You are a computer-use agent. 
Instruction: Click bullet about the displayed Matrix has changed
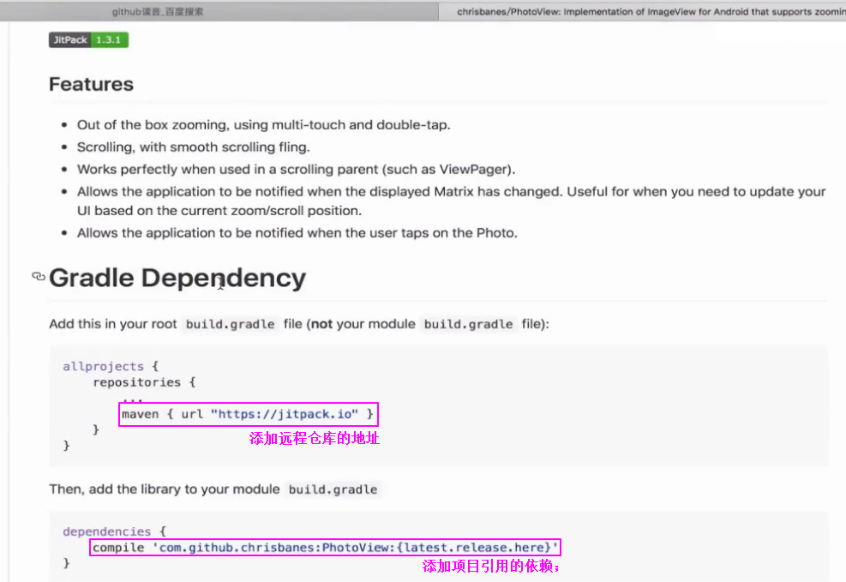click(x=451, y=201)
